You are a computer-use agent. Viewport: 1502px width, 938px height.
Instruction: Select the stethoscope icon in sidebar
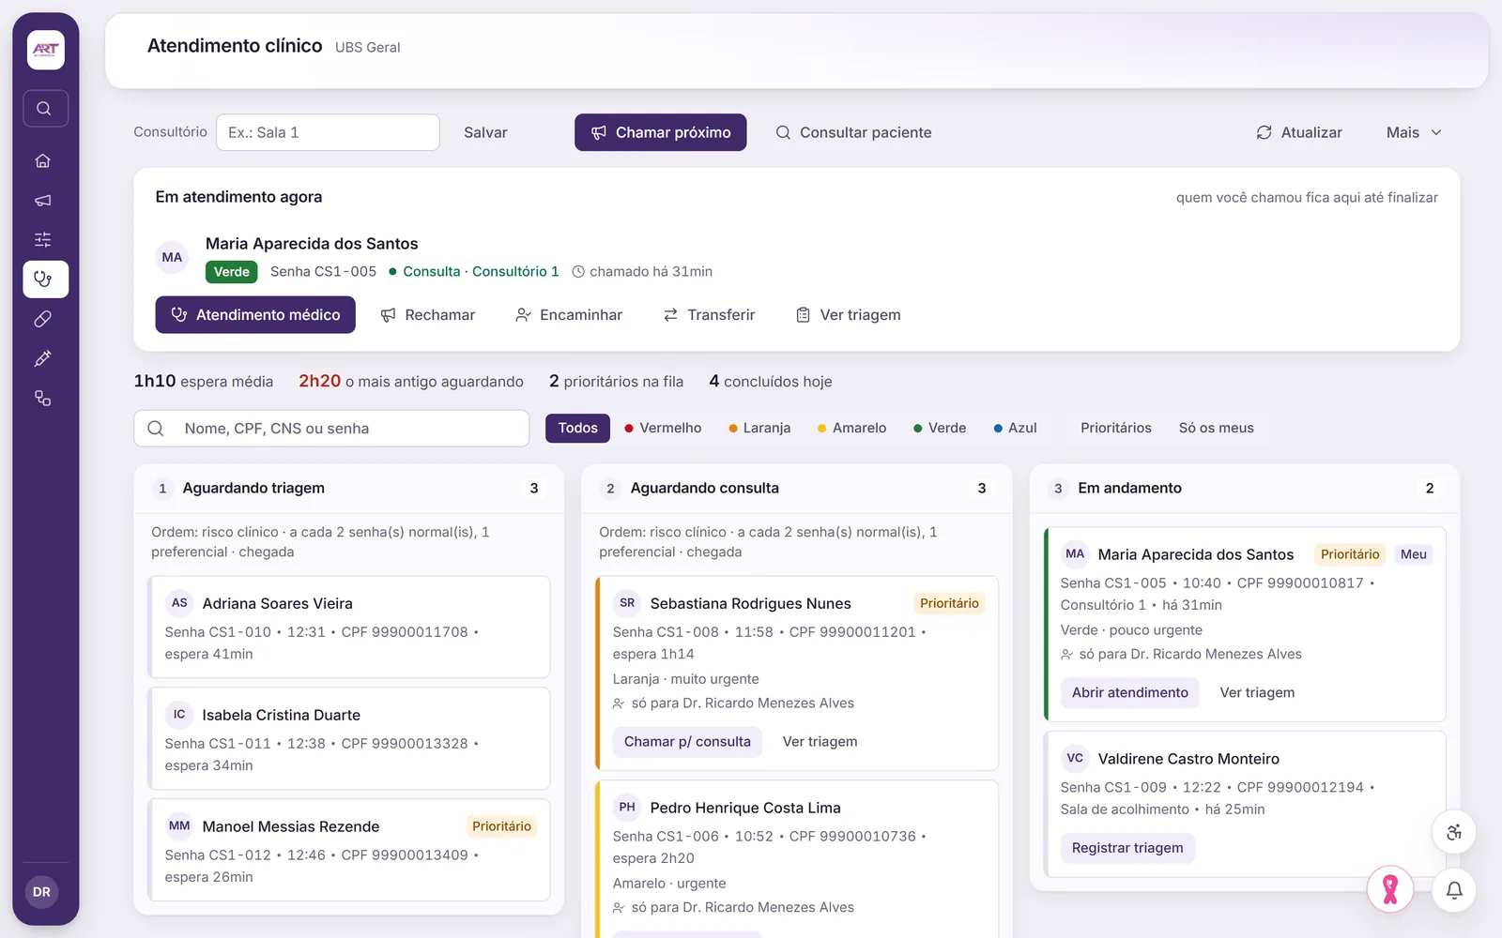coord(45,280)
